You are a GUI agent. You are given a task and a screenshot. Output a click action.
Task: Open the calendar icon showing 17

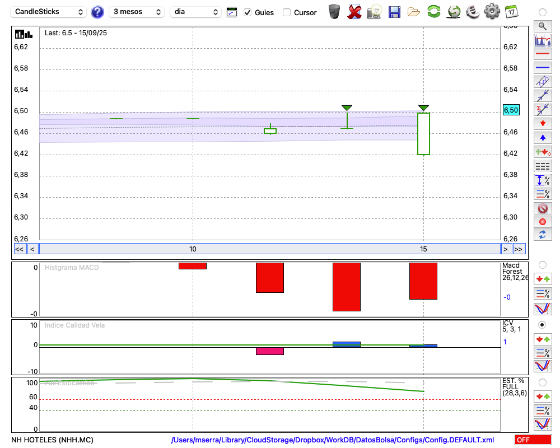point(511,12)
